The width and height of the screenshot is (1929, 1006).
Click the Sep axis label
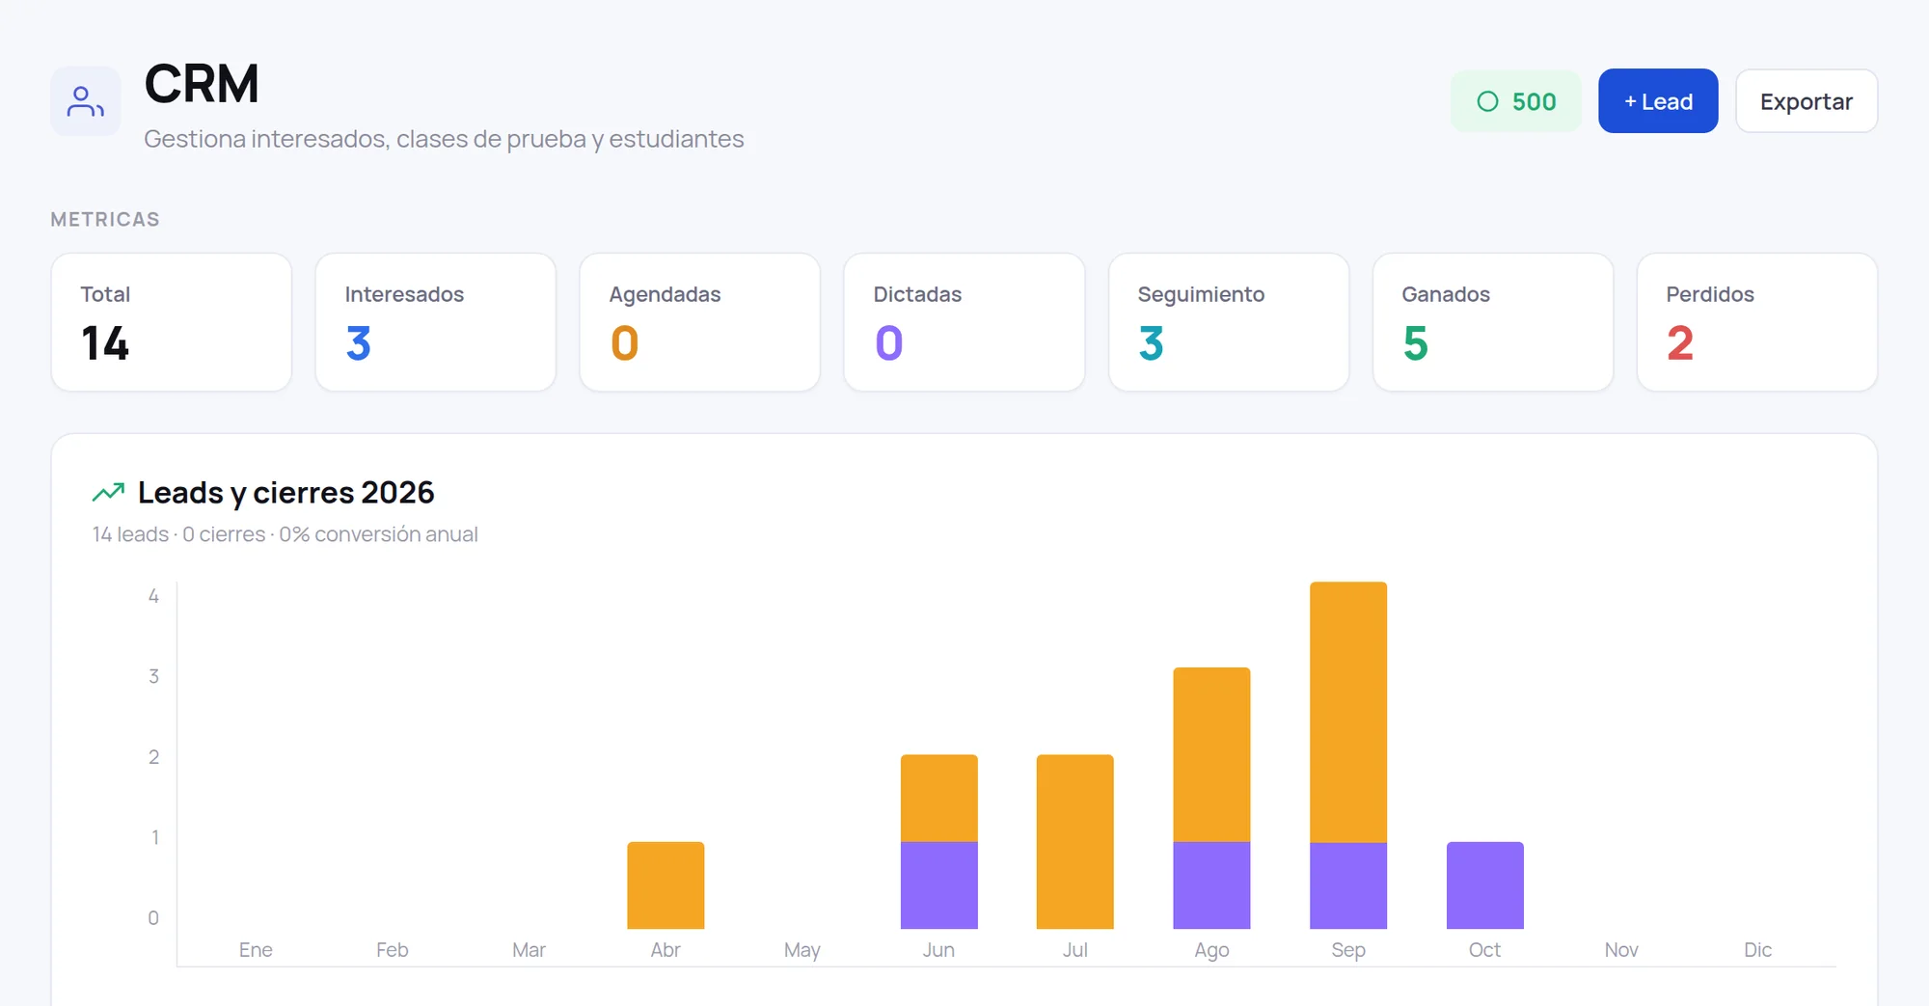click(1348, 950)
